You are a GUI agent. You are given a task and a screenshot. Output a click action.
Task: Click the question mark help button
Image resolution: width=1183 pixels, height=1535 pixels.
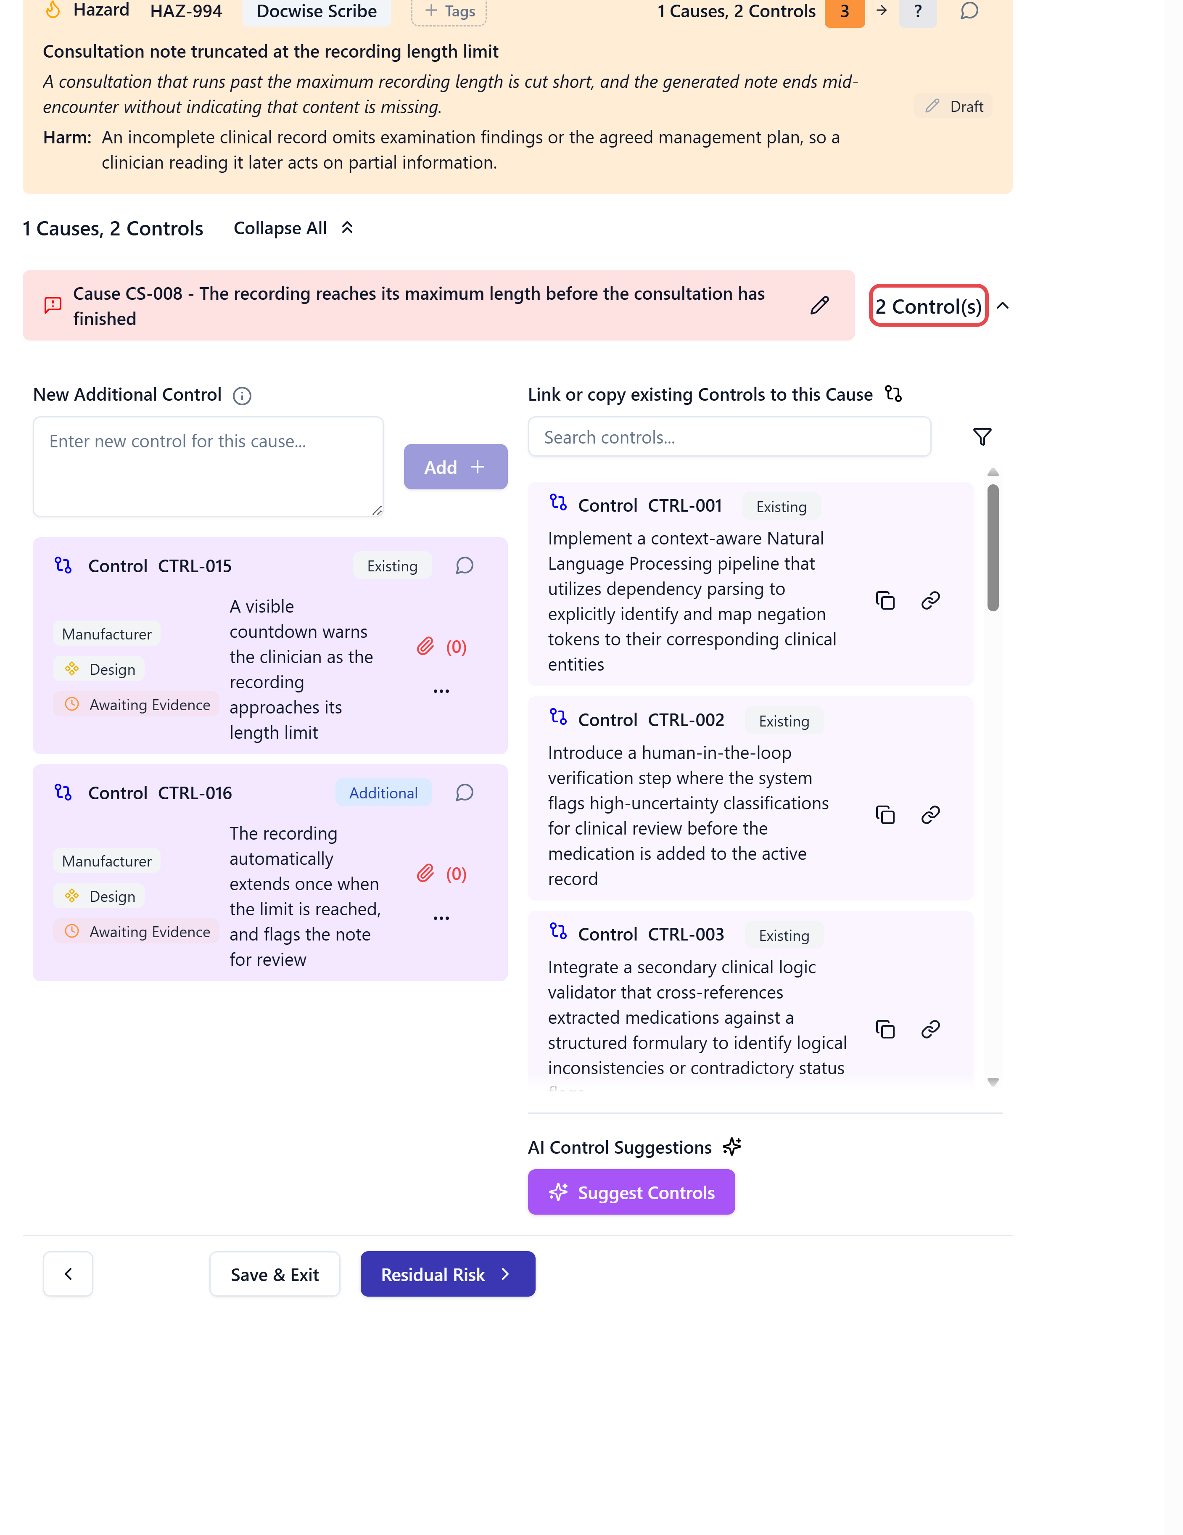coord(917,11)
